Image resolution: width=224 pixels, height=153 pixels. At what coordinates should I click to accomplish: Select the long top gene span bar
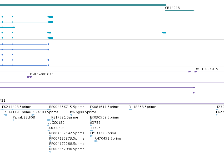click(x=83, y=5)
